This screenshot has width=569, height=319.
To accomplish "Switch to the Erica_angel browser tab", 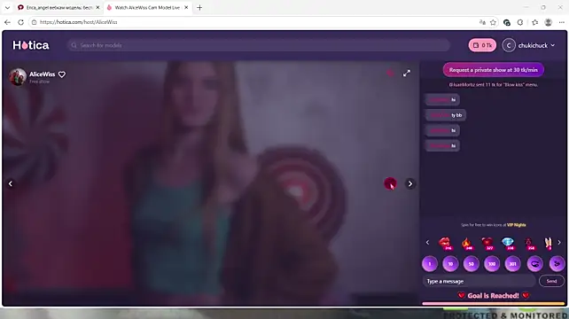I will (x=59, y=8).
